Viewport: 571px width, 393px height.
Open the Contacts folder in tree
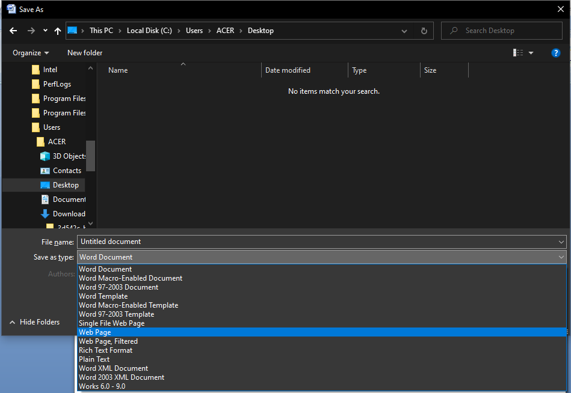(x=66, y=171)
